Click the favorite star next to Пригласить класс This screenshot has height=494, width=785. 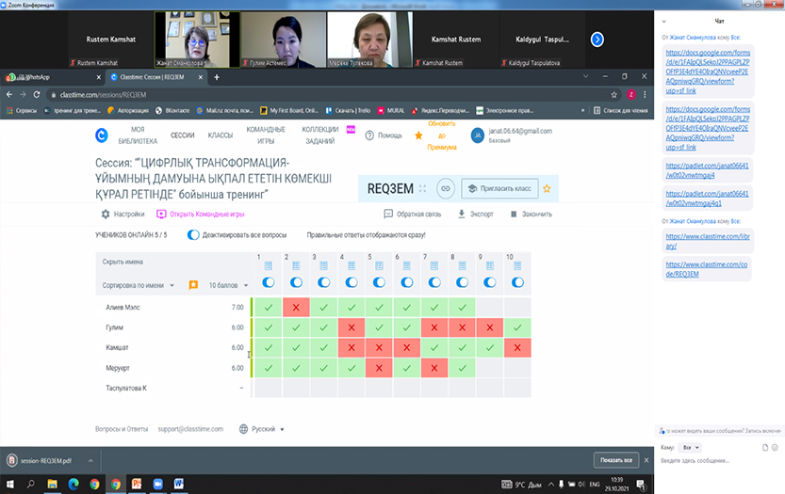(546, 188)
